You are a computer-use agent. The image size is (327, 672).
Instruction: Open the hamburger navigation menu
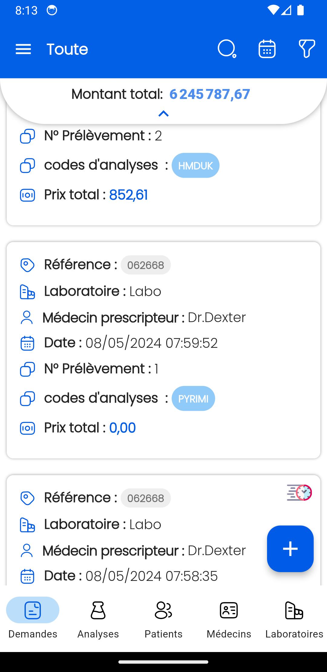point(23,49)
